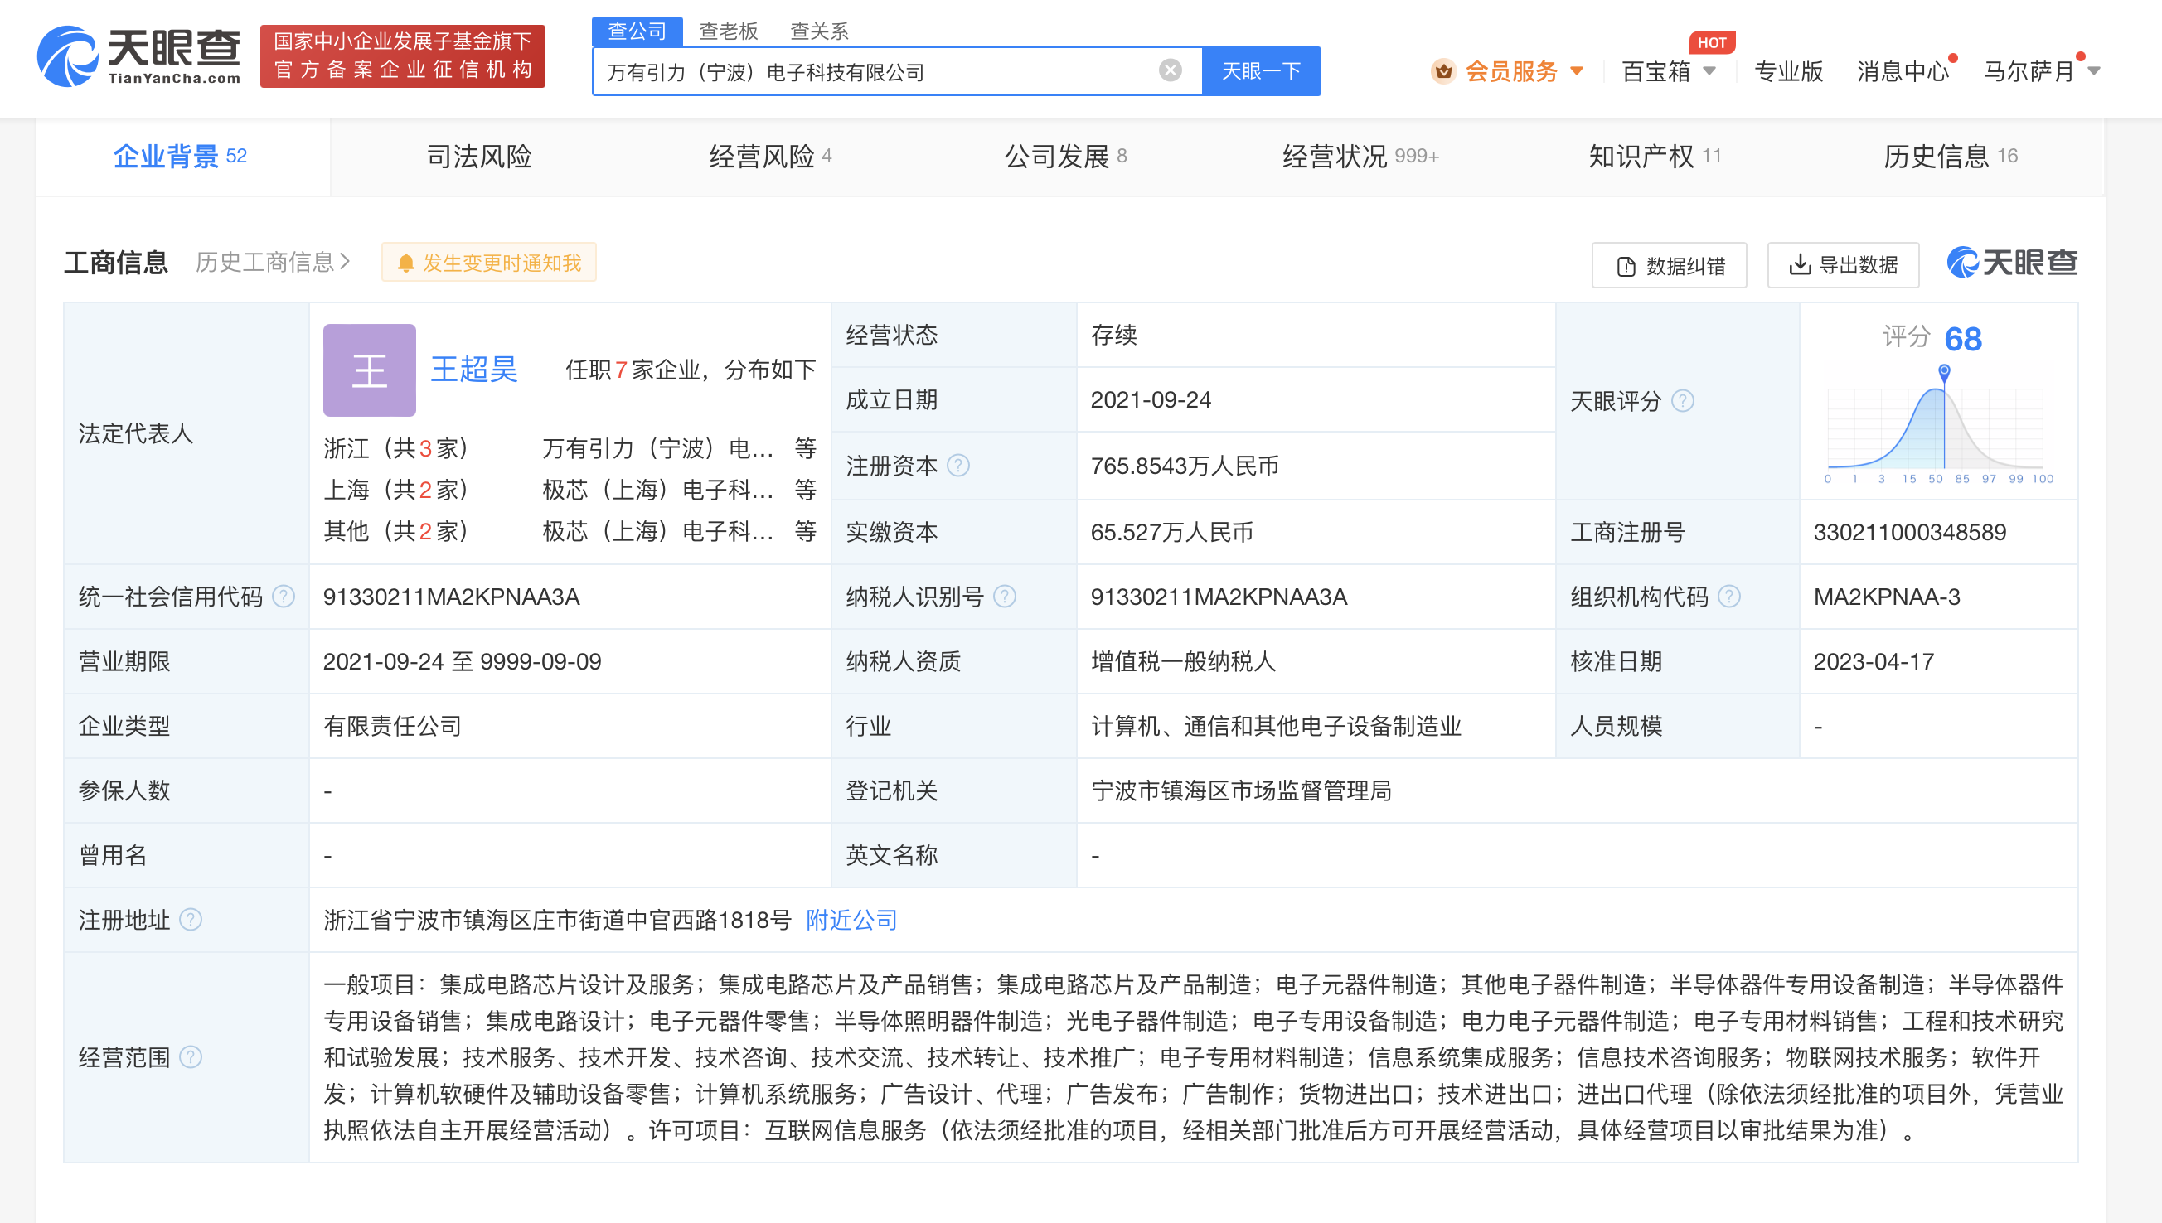Switch to the 查老板 search tab
2162x1223 pixels.
(x=729, y=31)
